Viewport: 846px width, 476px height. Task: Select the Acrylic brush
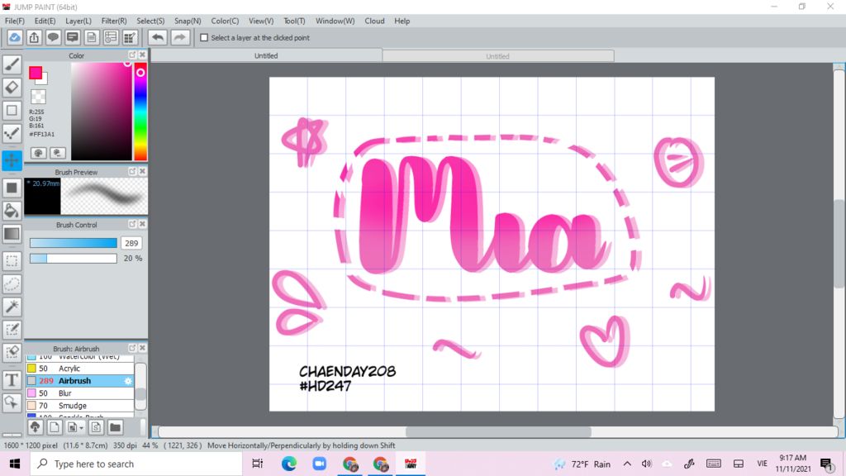(x=80, y=369)
